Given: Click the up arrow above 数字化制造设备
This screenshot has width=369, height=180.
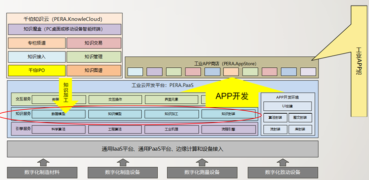Looking at the screenshot, I should click(123, 162).
